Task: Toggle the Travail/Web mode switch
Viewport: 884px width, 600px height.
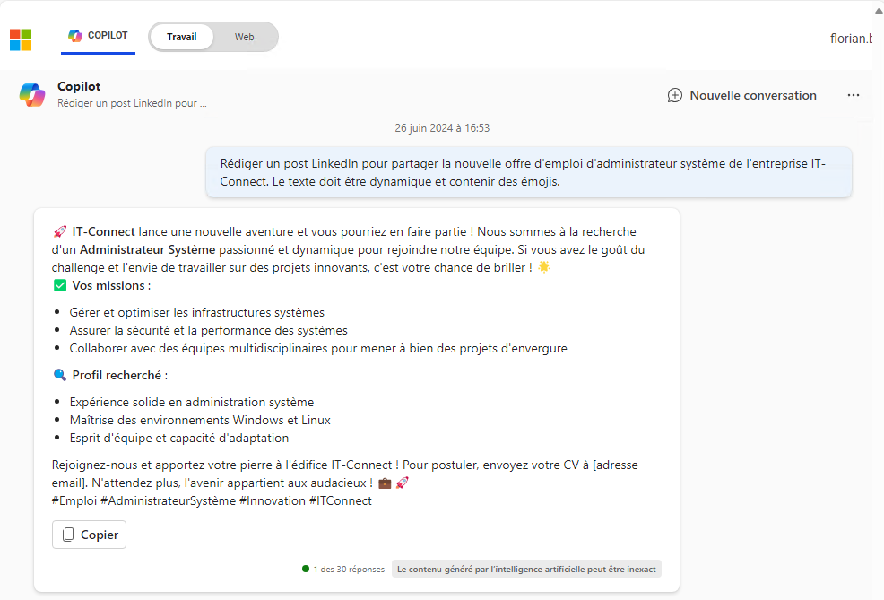Action: 212,37
